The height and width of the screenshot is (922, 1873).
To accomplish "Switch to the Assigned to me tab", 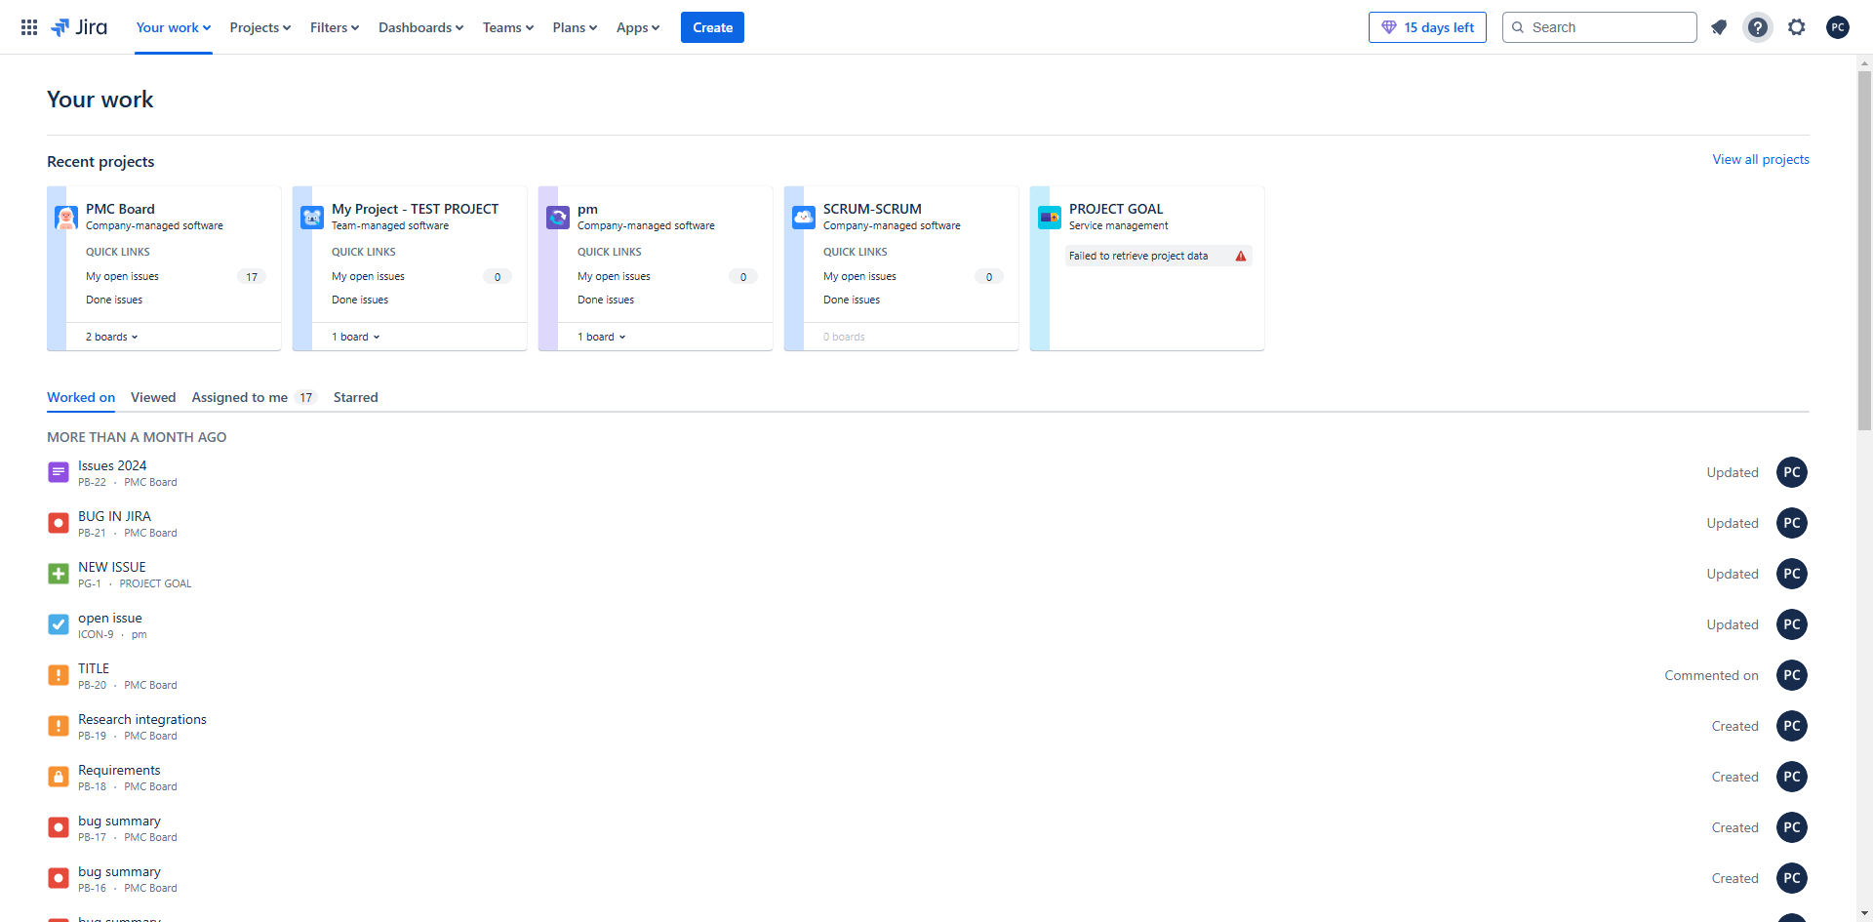I will [240, 397].
